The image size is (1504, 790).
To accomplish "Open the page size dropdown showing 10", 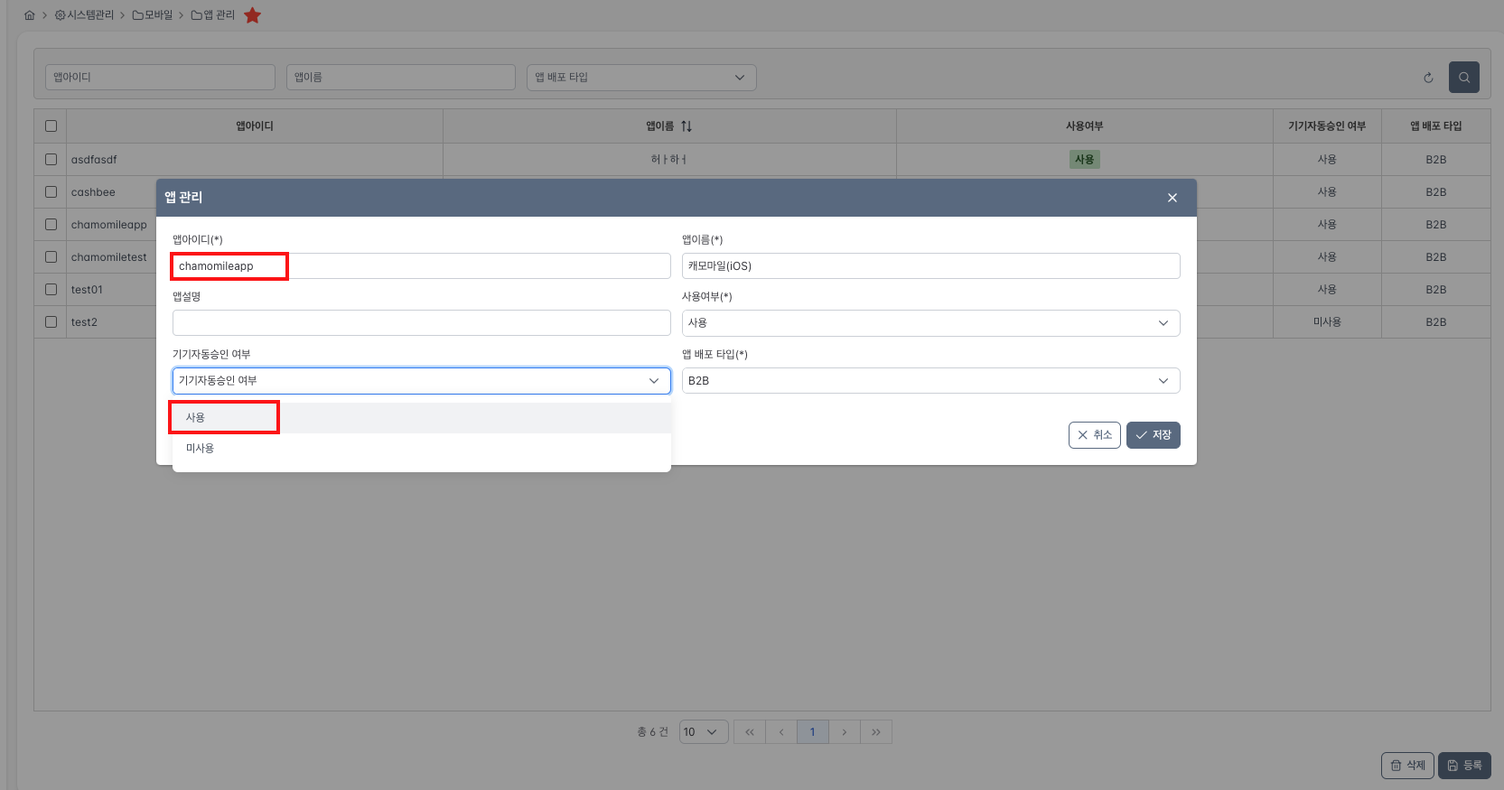I will (703, 732).
